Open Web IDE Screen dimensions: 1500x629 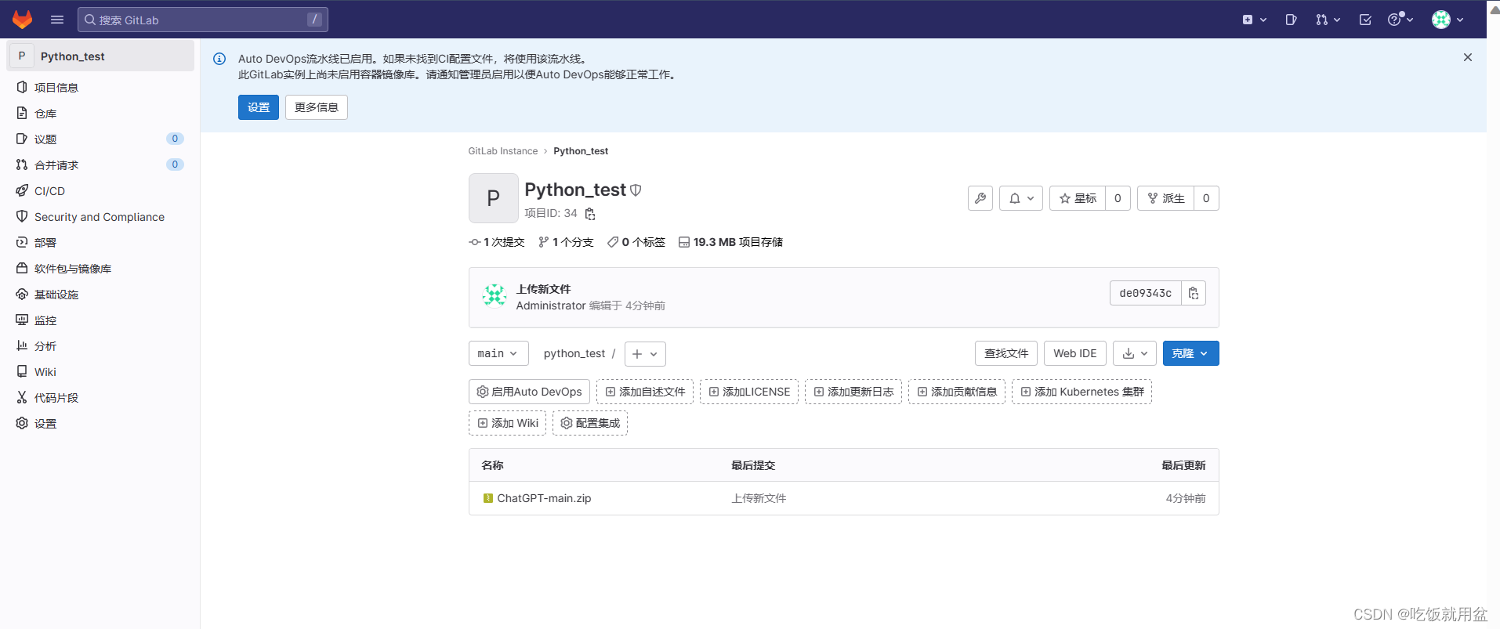(x=1075, y=353)
